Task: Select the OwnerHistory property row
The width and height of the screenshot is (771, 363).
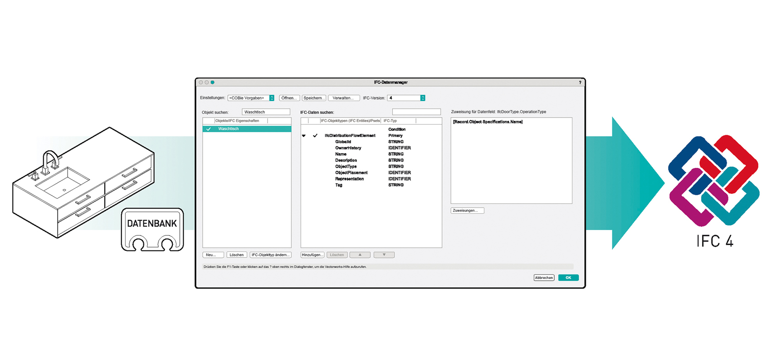Action: (348, 148)
